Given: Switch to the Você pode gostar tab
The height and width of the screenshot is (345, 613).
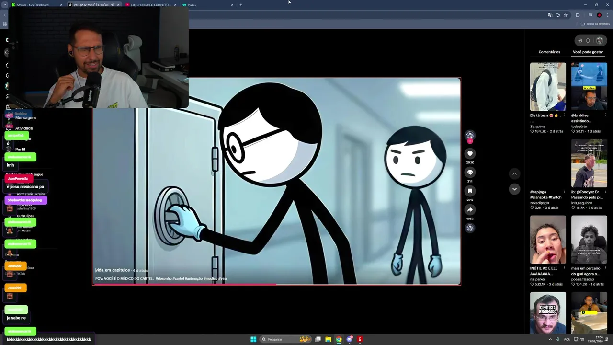Looking at the screenshot, I should (x=588, y=52).
